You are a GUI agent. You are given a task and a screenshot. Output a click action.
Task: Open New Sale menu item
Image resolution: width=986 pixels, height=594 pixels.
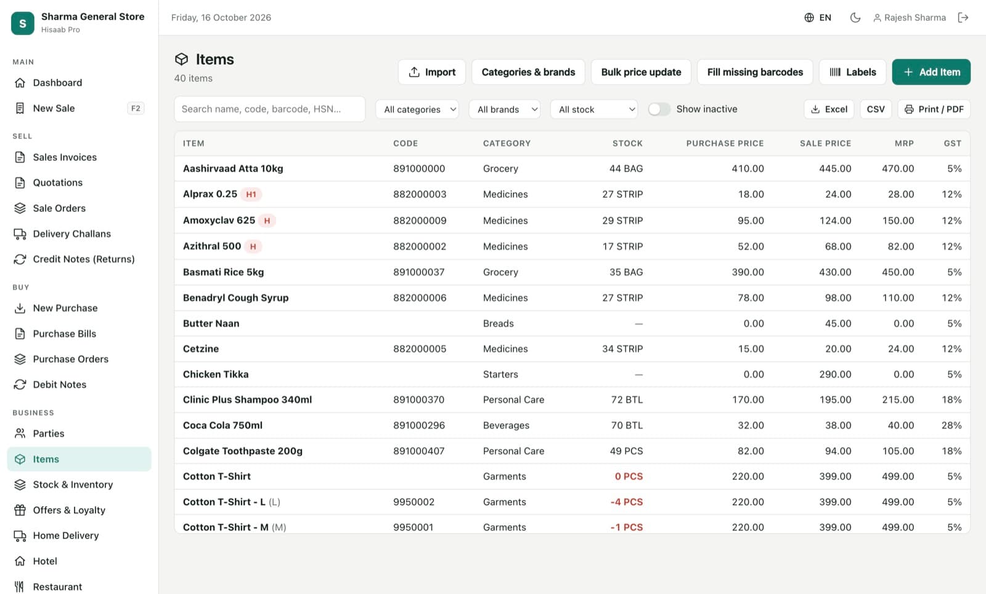click(79, 108)
